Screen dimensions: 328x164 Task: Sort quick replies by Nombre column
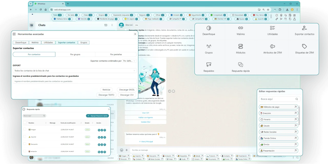(46, 123)
